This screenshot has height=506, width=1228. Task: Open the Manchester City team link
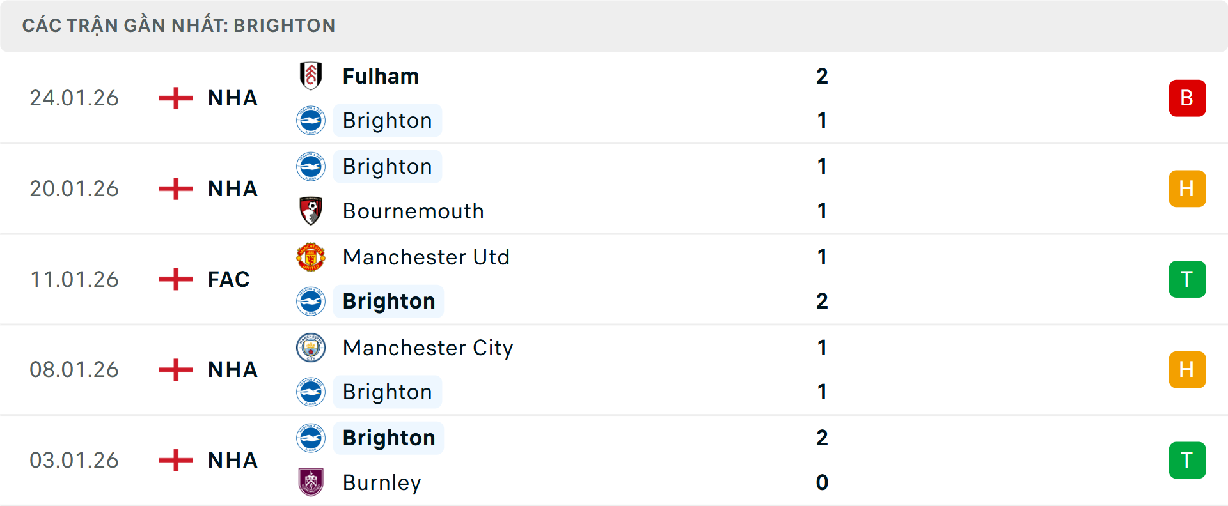point(428,348)
